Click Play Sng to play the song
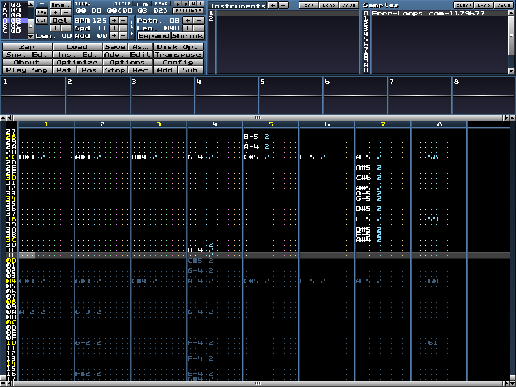The height and width of the screenshot is (387, 516). 27,70
